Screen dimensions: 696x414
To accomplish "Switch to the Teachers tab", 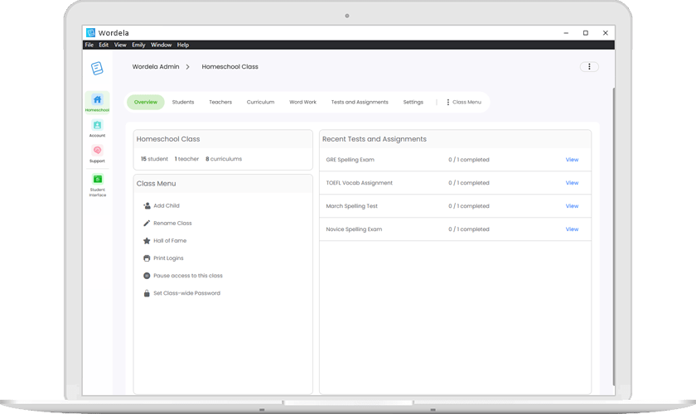I will click(220, 102).
